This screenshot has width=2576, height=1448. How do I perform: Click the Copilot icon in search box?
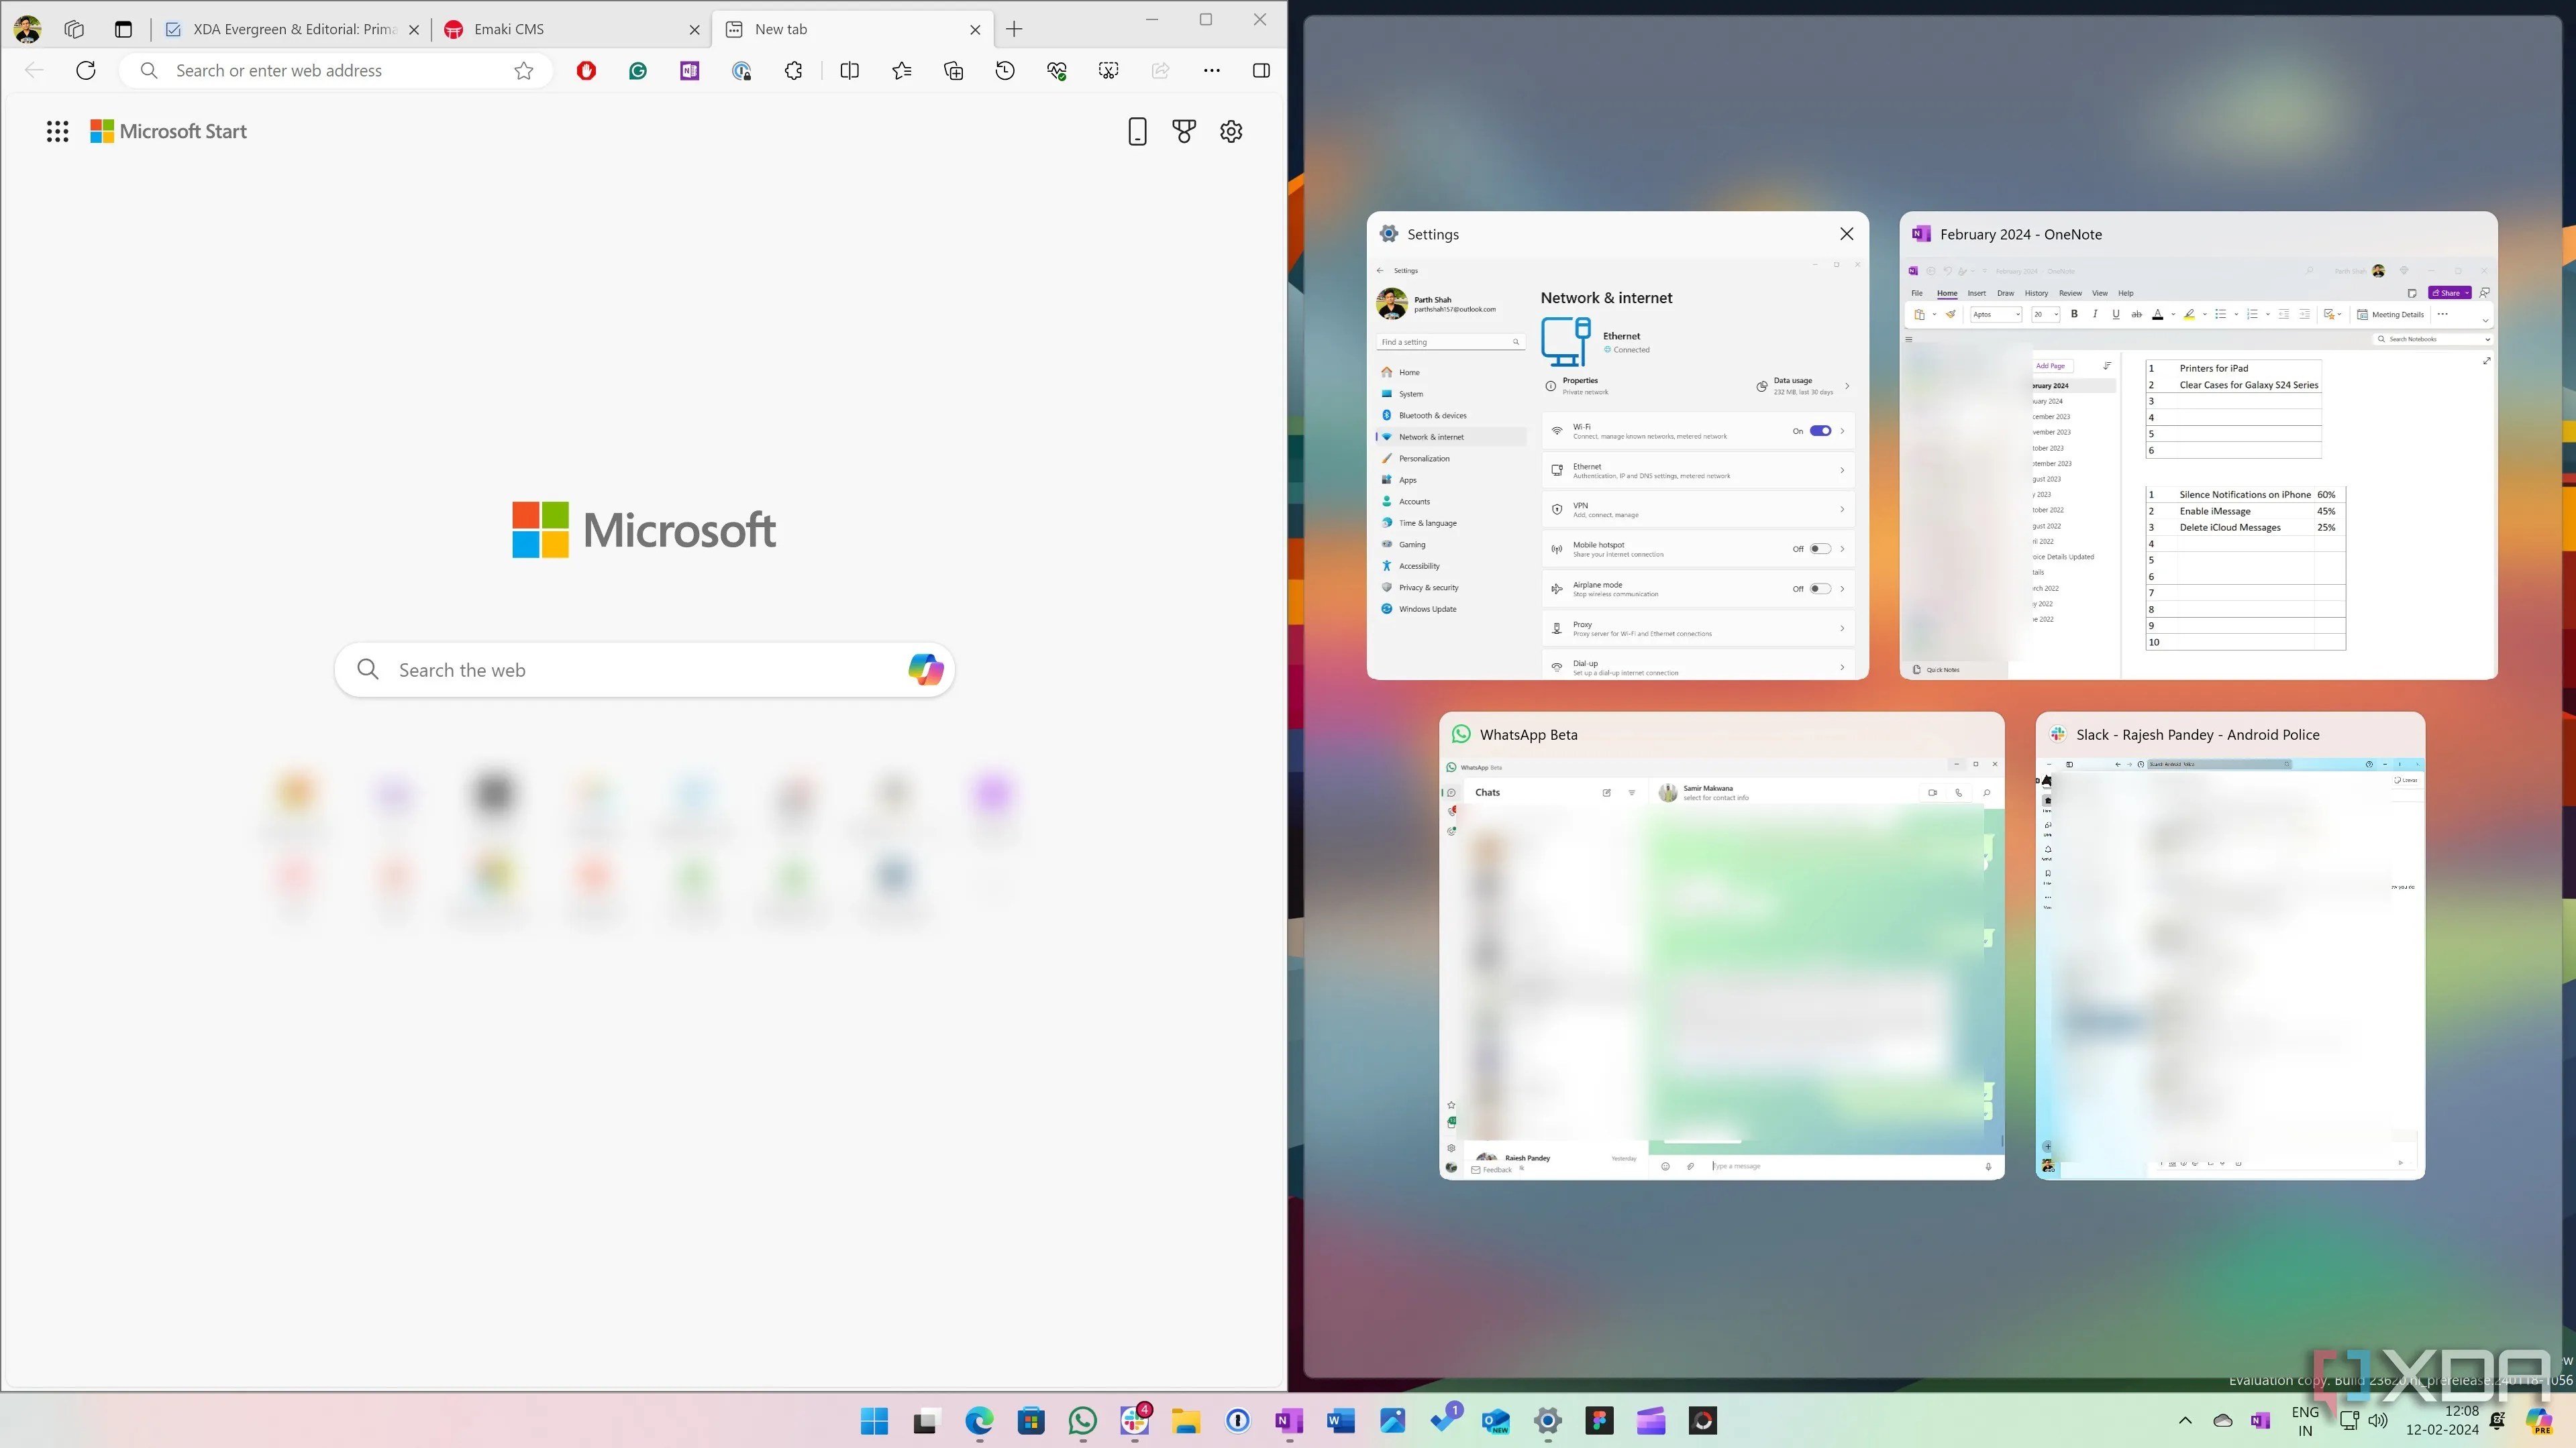[925, 669]
